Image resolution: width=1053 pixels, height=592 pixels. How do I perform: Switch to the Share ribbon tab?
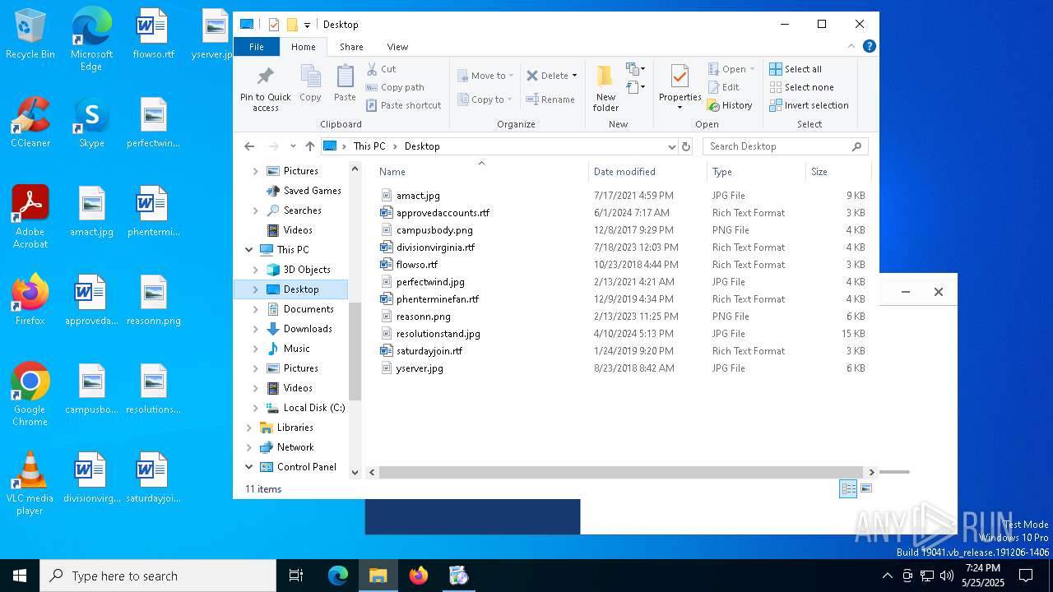(351, 47)
